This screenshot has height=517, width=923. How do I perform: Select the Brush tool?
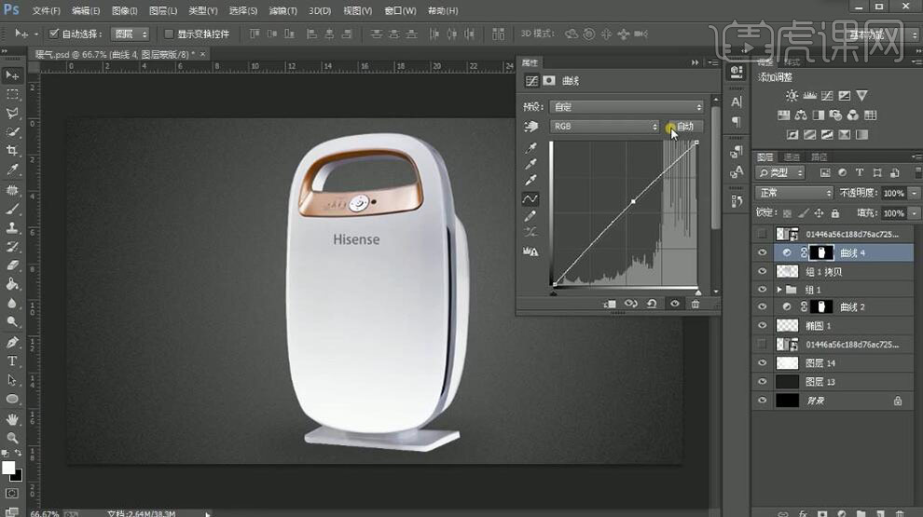coord(12,209)
